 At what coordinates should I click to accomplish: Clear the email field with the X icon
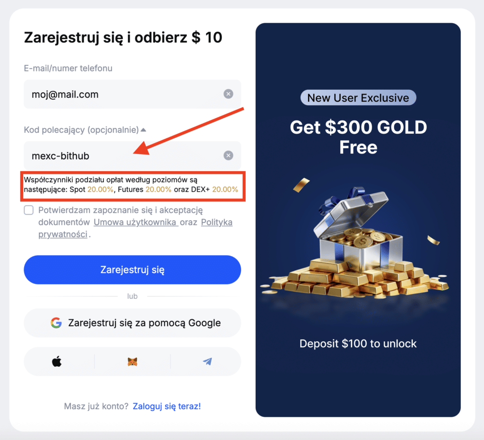228,94
